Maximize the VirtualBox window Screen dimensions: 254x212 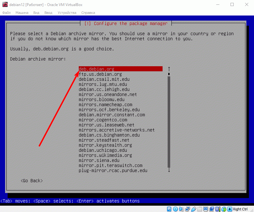(232, 4)
